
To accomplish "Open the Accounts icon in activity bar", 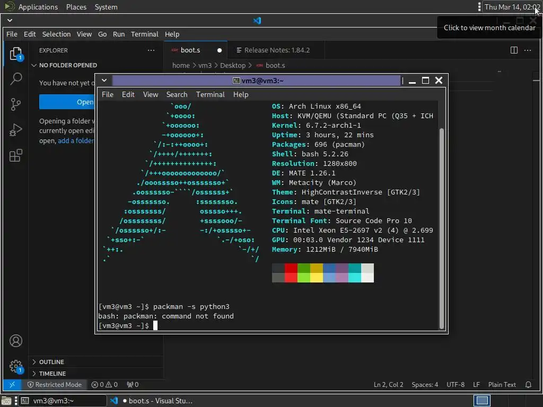I will pyautogui.click(x=16, y=341).
